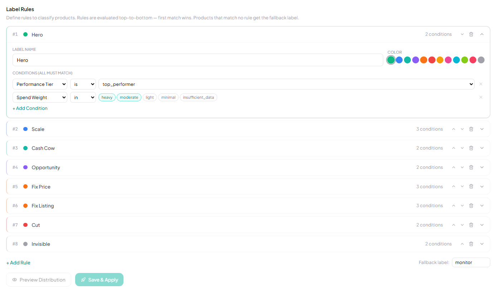Screen dimensions: 496x293
Task: Delete the Scale rule
Action: tap(471, 129)
